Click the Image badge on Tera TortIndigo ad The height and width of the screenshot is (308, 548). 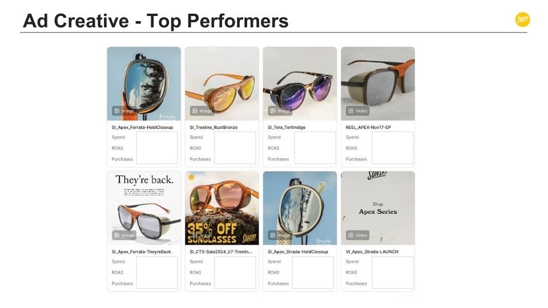point(280,111)
